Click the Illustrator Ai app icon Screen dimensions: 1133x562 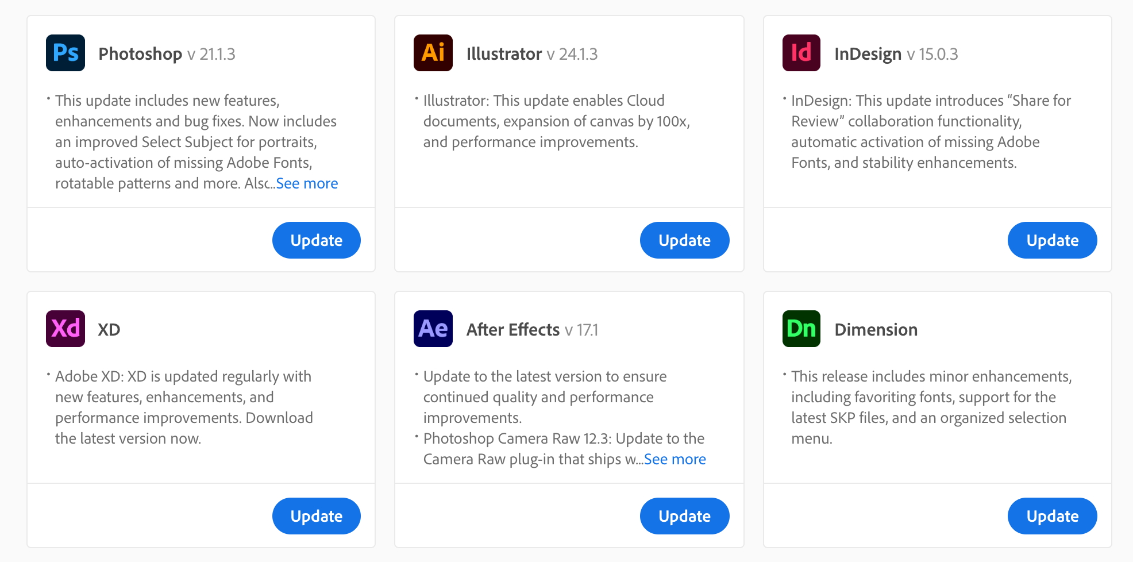coord(433,53)
